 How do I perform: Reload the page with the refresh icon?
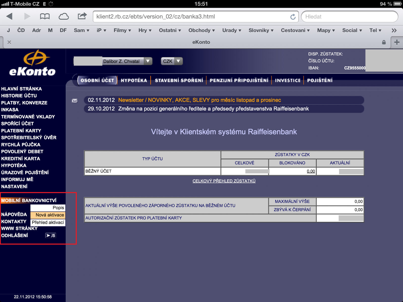(x=293, y=17)
